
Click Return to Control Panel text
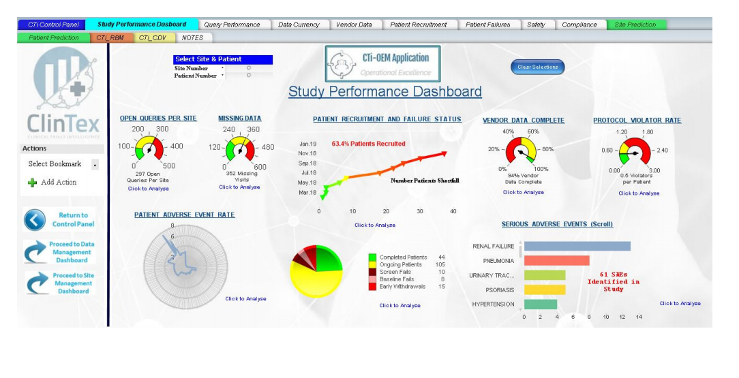tap(73, 219)
